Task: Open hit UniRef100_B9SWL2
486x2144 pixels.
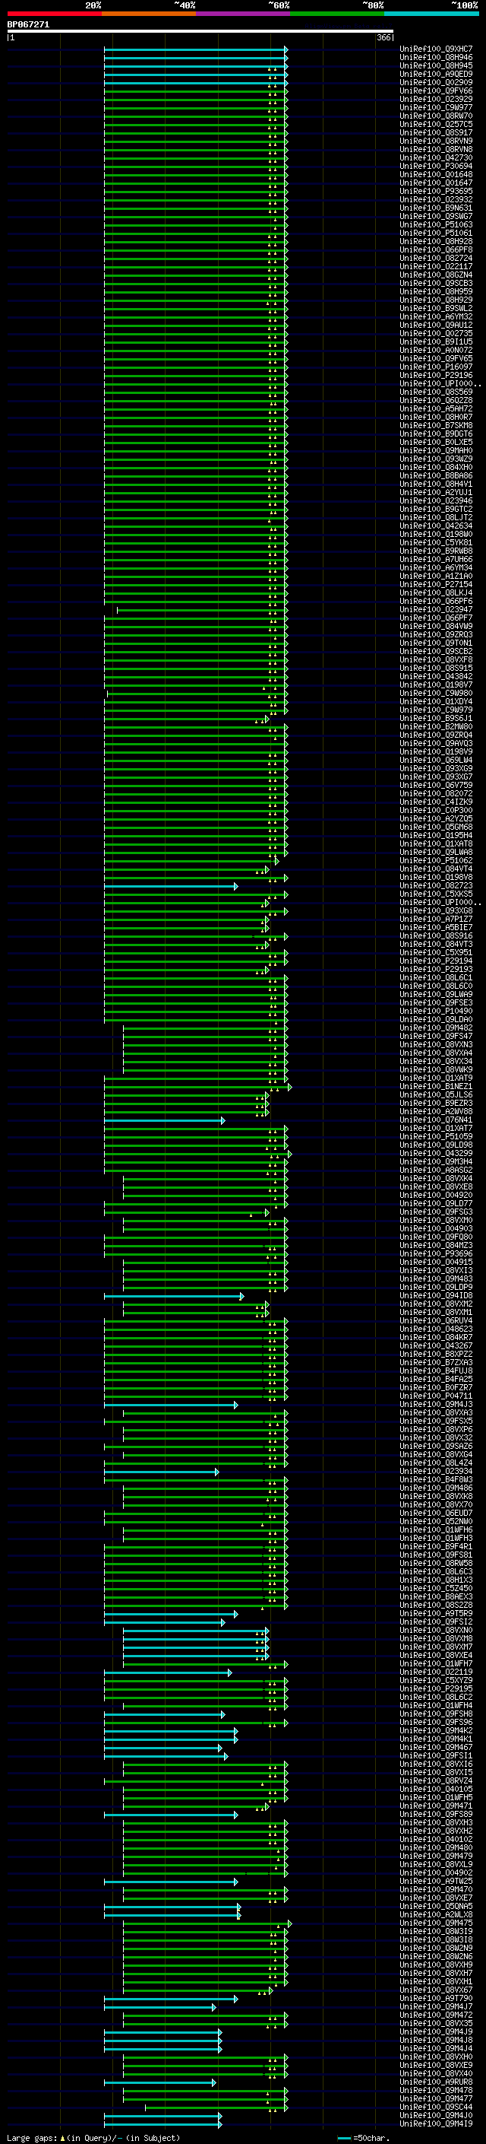Action: (x=436, y=308)
